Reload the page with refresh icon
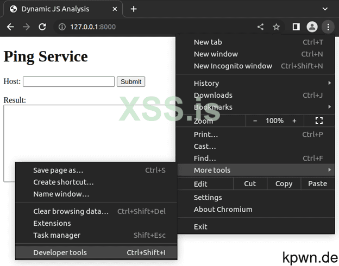Viewport: 339px width, 266px height. [42, 27]
